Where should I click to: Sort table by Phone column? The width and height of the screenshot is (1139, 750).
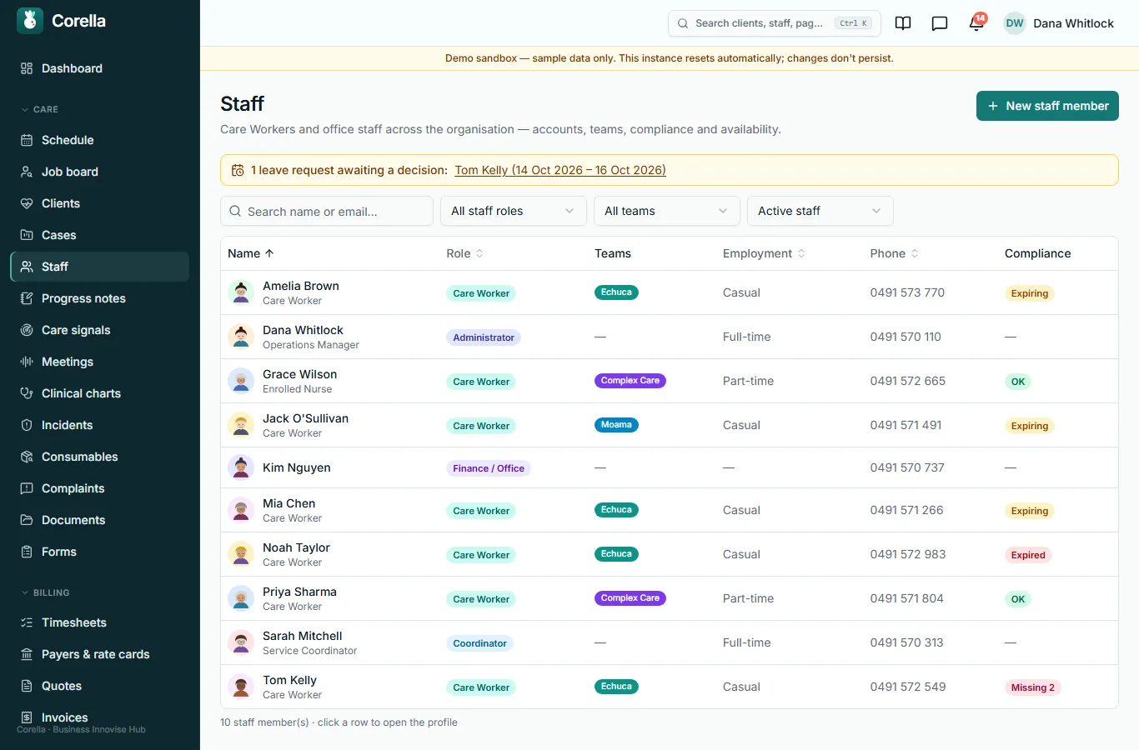[x=894, y=253]
